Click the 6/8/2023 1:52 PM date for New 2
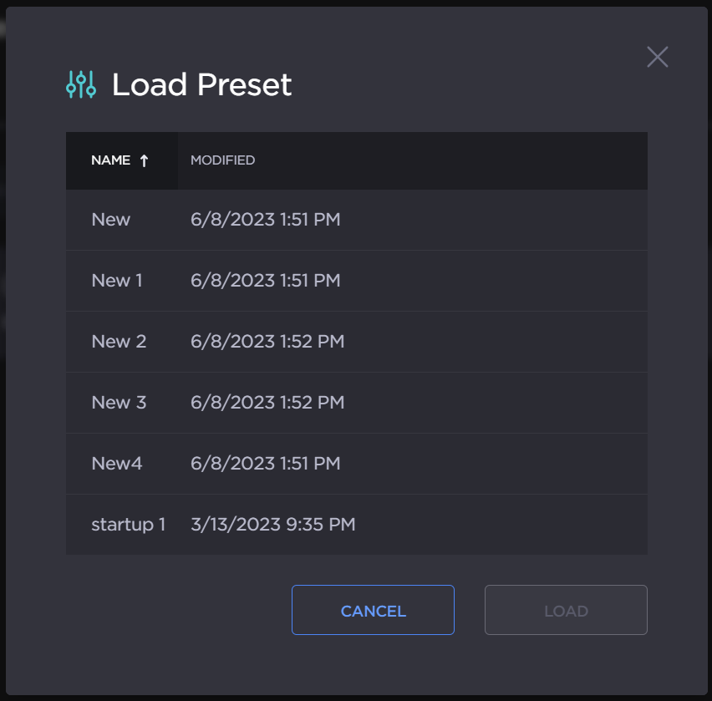Screen dimensions: 712x701 [x=267, y=342]
